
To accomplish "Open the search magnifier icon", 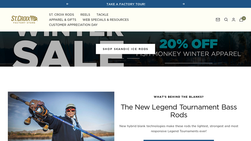I will pyautogui.click(x=226, y=19).
